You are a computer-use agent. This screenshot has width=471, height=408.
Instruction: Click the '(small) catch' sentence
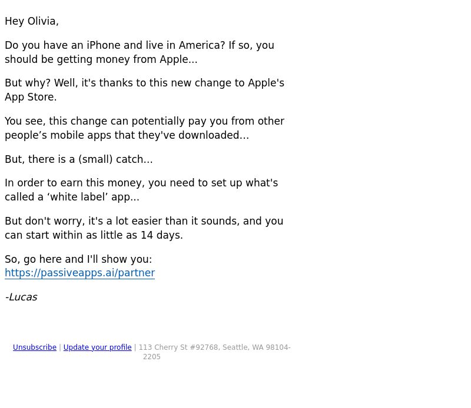79,159
